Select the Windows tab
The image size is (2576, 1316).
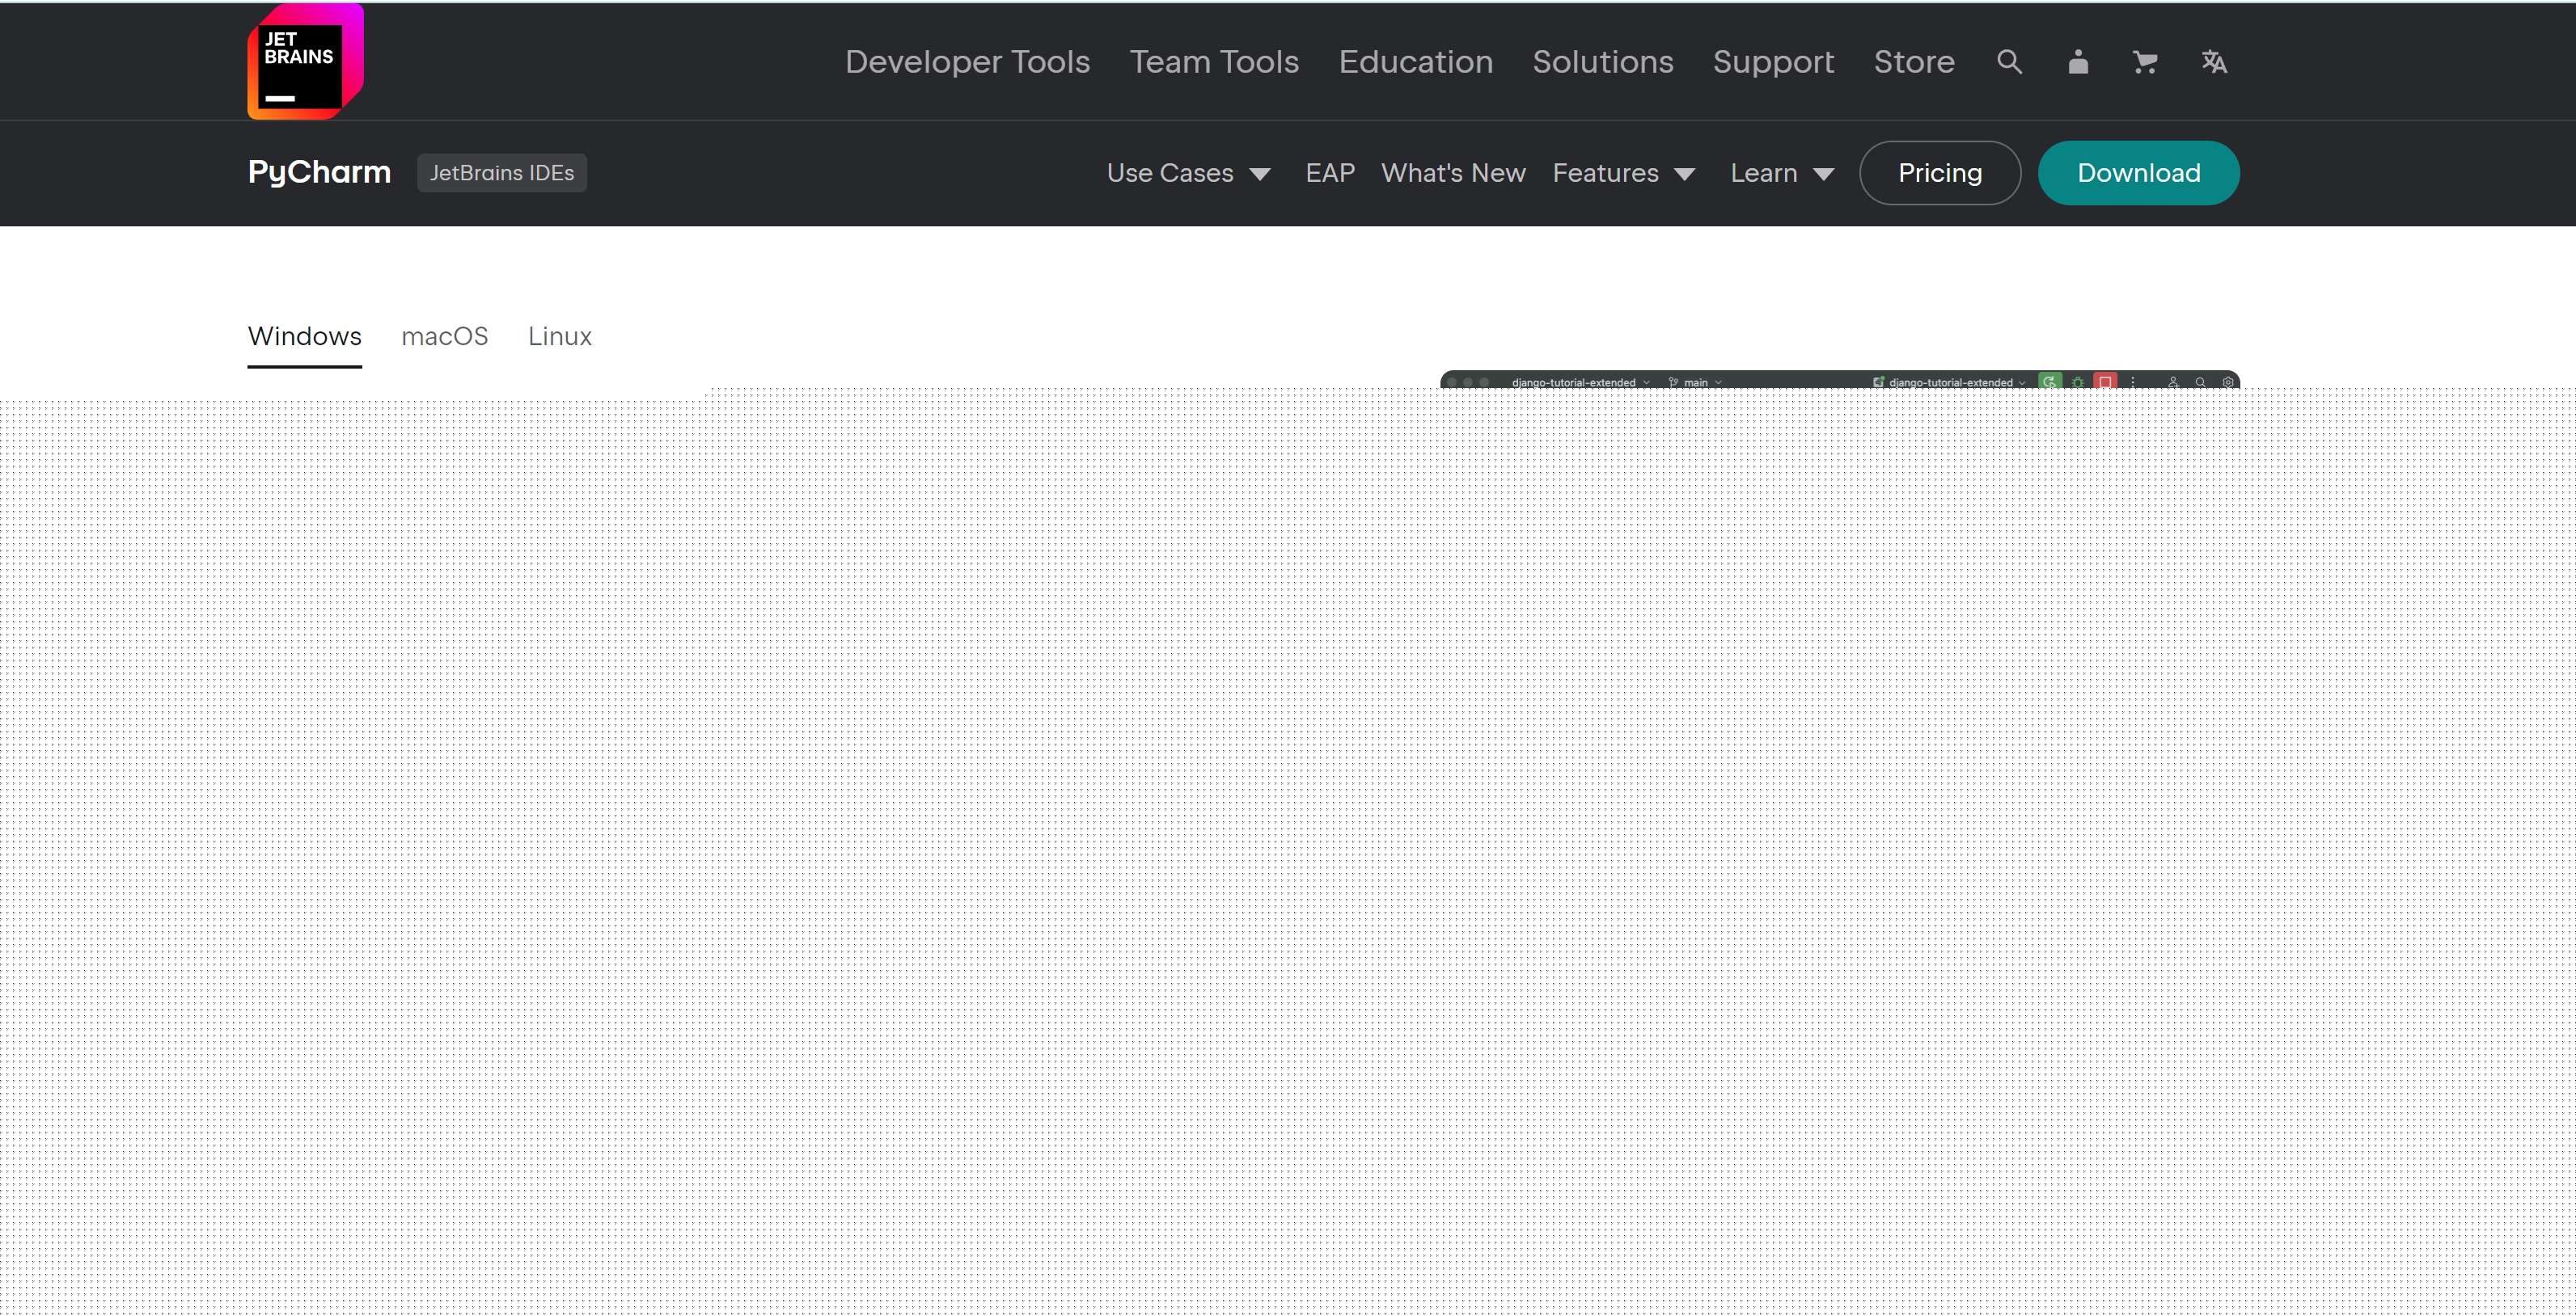point(305,337)
